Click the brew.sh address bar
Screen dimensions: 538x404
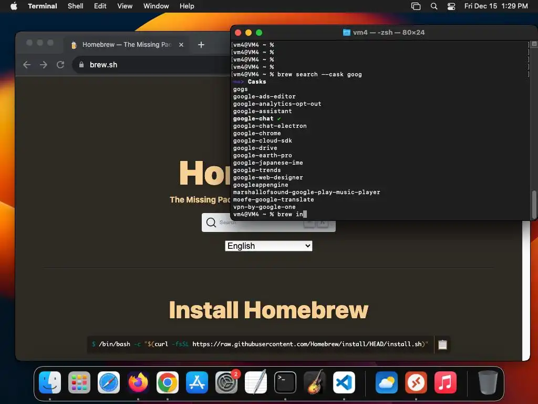click(x=151, y=65)
